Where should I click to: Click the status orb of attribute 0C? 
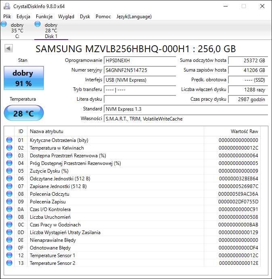9,224
